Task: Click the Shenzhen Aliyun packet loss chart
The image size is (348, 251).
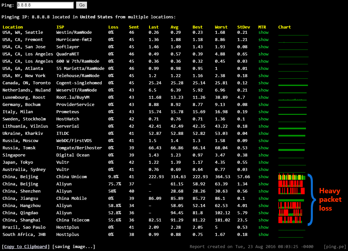Action: (x=292, y=191)
